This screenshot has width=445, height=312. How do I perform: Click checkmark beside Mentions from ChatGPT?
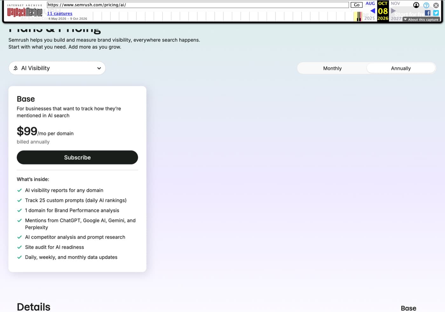pos(19,220)
